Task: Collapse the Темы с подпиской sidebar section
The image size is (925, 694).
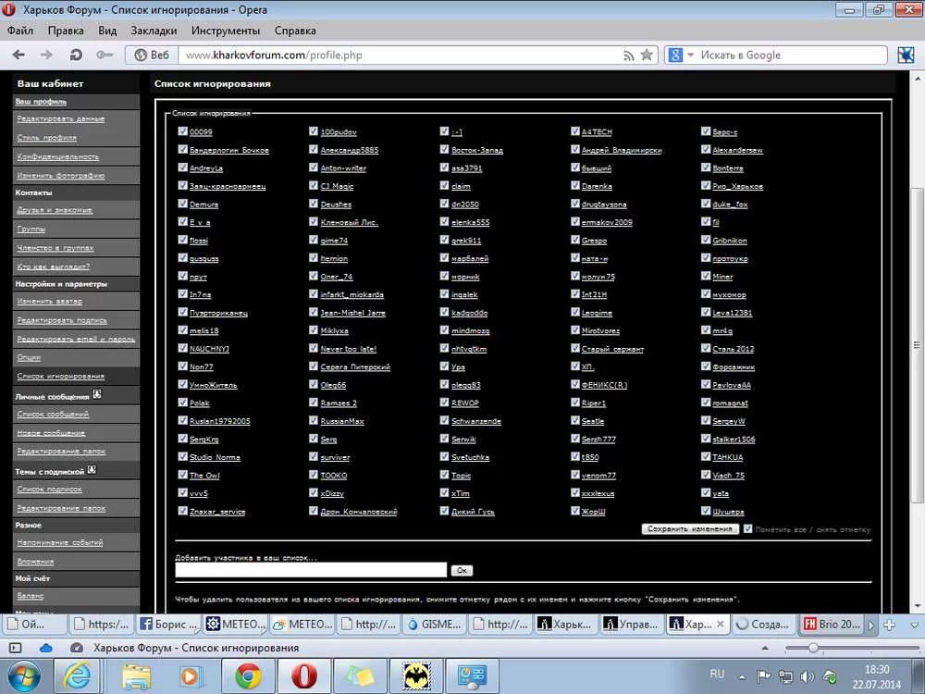Action: 92,470
